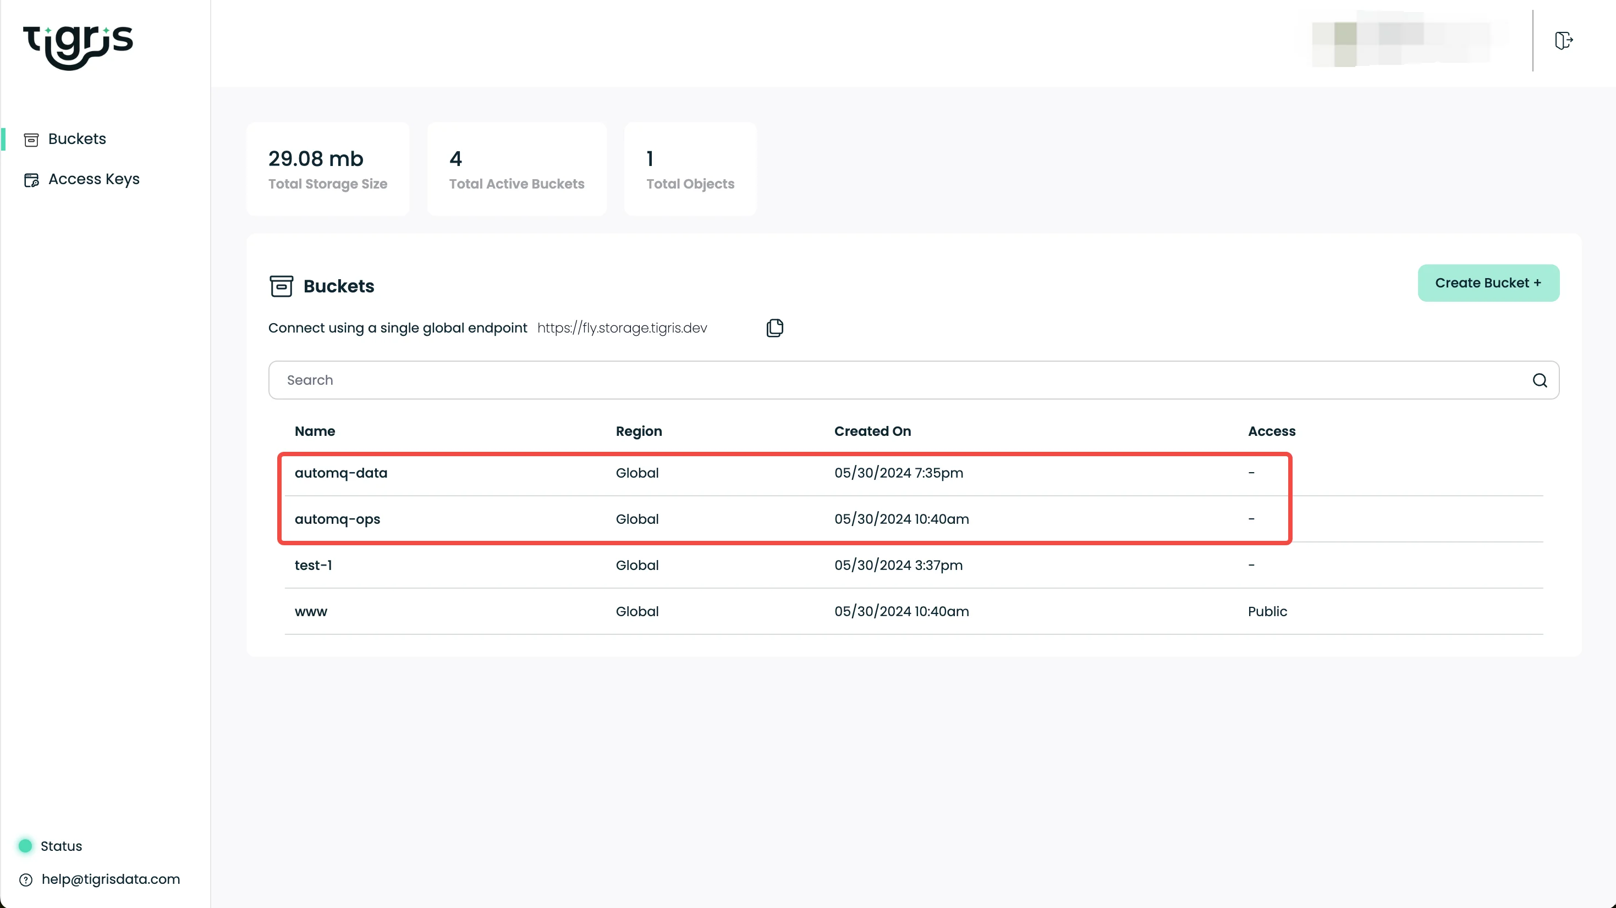Click the help question mark icon

point(26,880)
